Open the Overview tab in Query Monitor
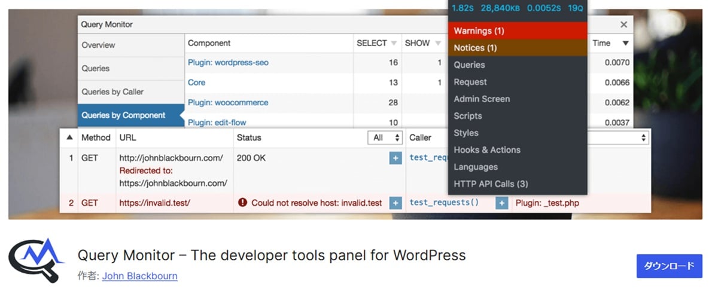Viewport: 718px width, 293px height. tap(99, 45)
